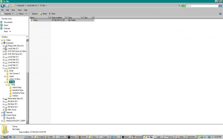Select Local Disk (C:) in the tree
Image resolution: width=223 pixels, height=139 pixels.
pos(13,48)
